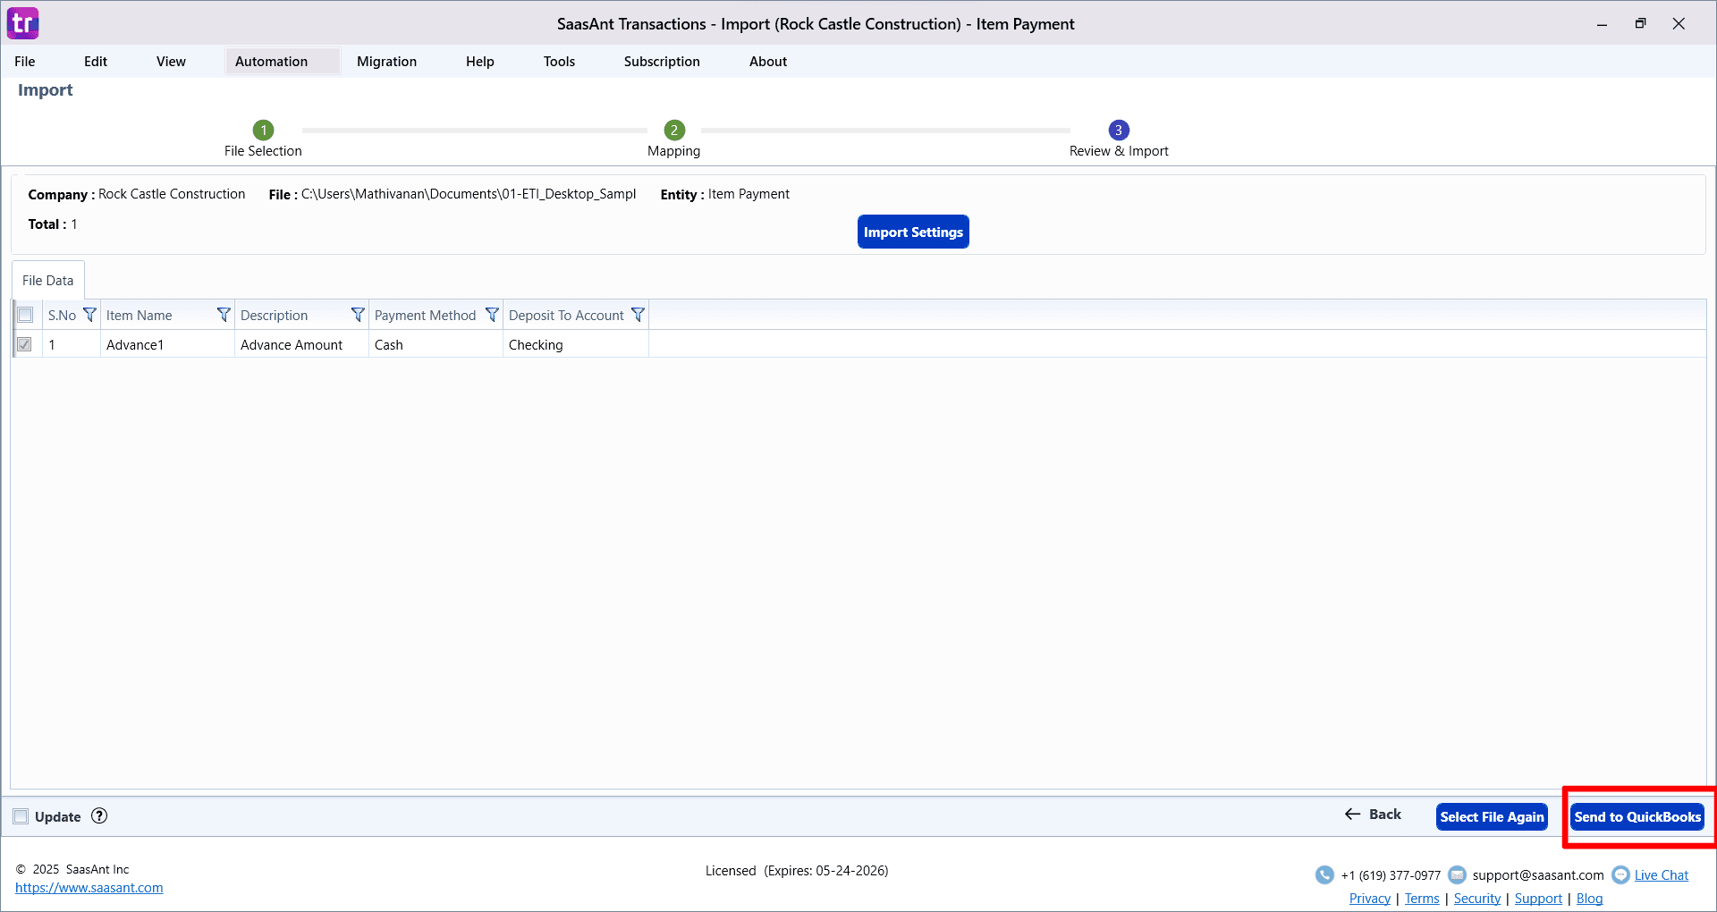Image resolution: width=1717 pixels, height=912 pixels.
Task: Select step 1 File Selection circle
Action: [x=263, y=130]
